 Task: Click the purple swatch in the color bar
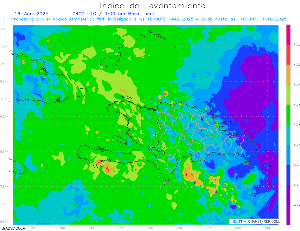coord(288,195)
